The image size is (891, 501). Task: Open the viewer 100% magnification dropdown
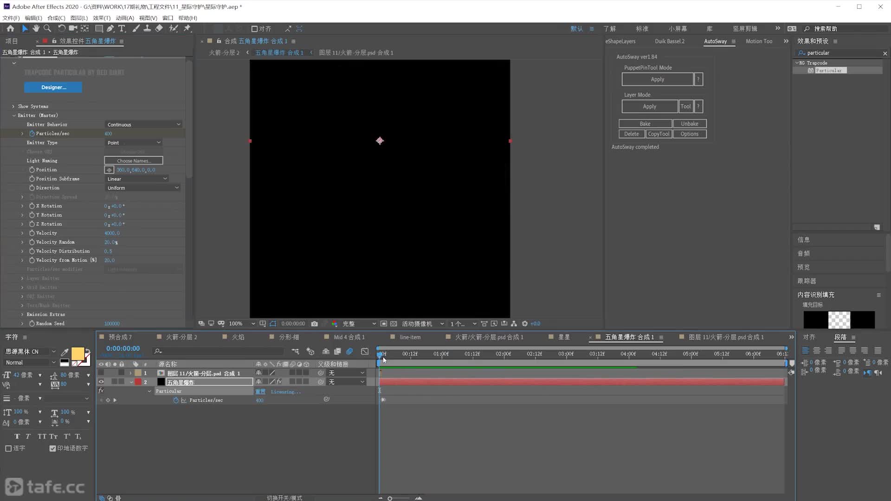click(242, 324)
